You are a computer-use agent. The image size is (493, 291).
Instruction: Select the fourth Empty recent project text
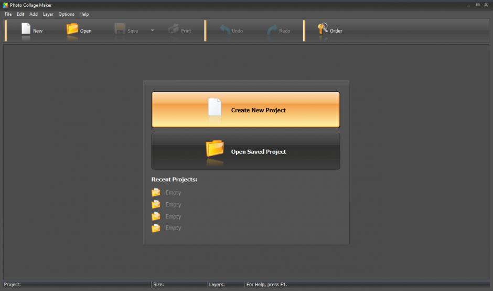point(173,227)
